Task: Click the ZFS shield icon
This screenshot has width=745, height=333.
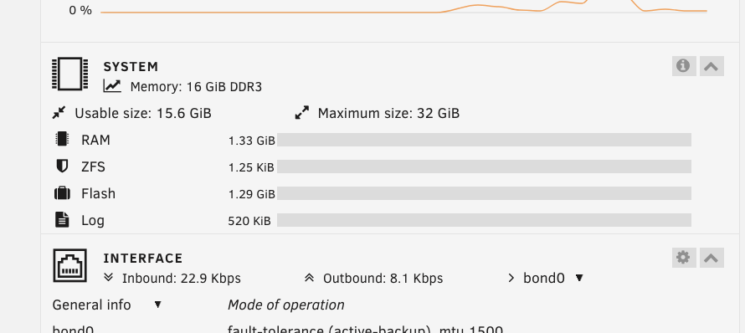Action: click(62, 166)
